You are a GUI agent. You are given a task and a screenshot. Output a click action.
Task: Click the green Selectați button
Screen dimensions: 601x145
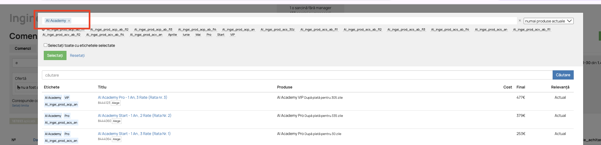tap(55, 55)
